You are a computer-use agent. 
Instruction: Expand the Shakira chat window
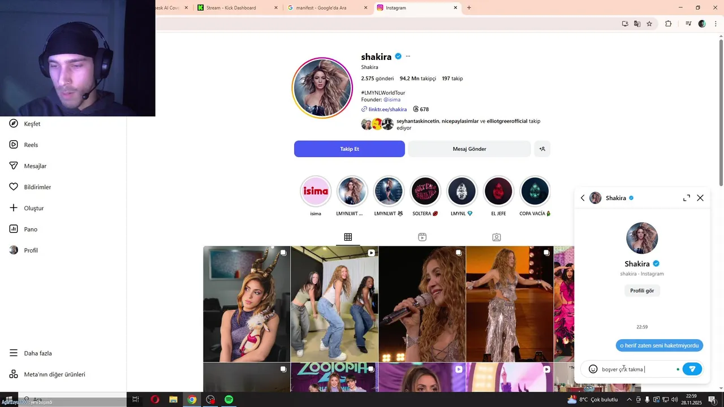click(687, 198)
